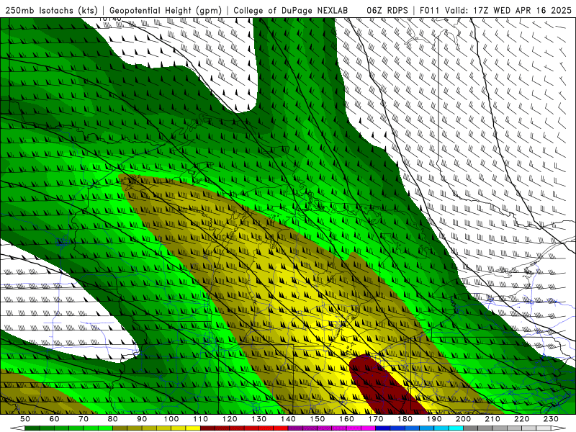Click the '250mb Isotachs (kts)' title text
576x432 pixels.
click(x=51, y=10)
